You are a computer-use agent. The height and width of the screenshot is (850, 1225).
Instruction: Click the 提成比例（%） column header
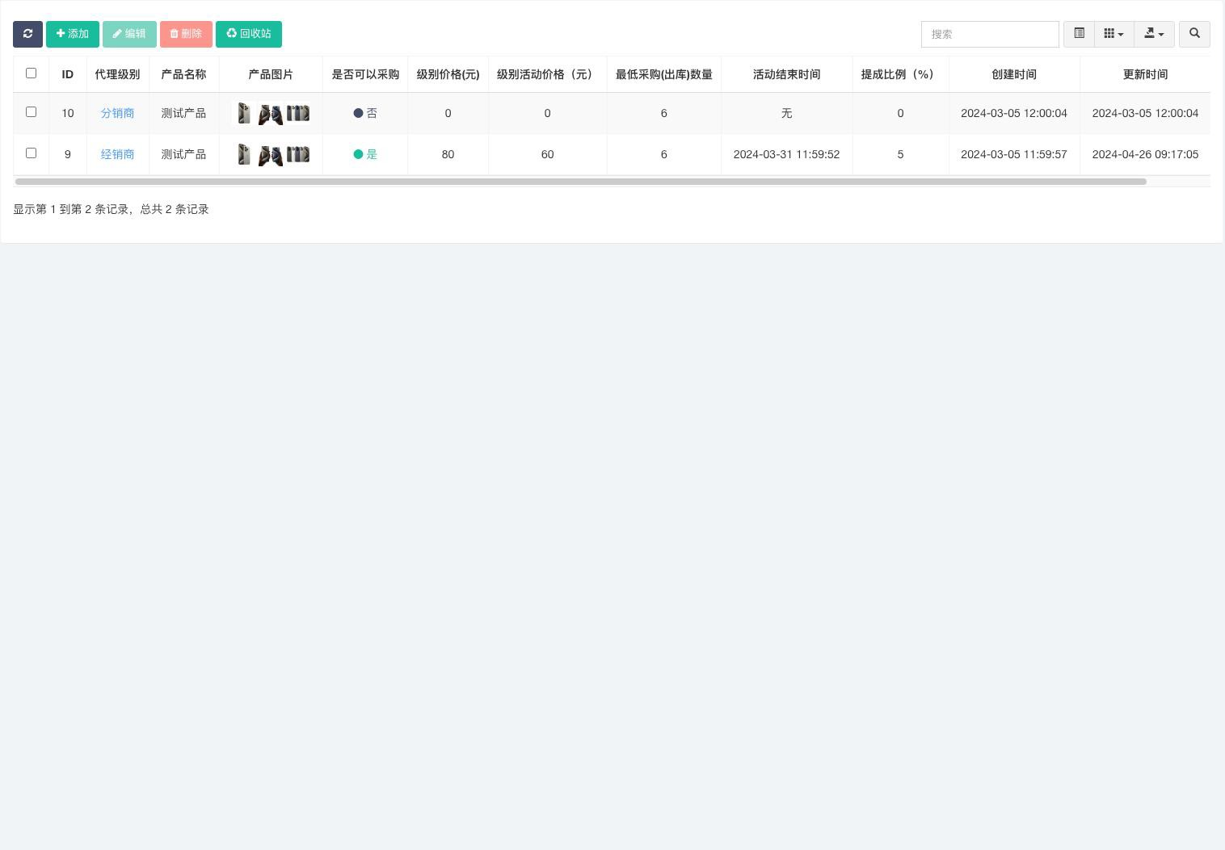[x=900, y=74]
